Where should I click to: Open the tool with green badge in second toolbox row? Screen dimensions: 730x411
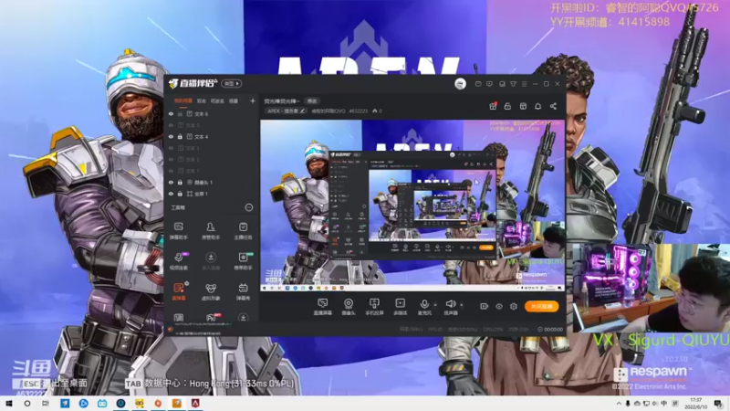tap(243, 261)
